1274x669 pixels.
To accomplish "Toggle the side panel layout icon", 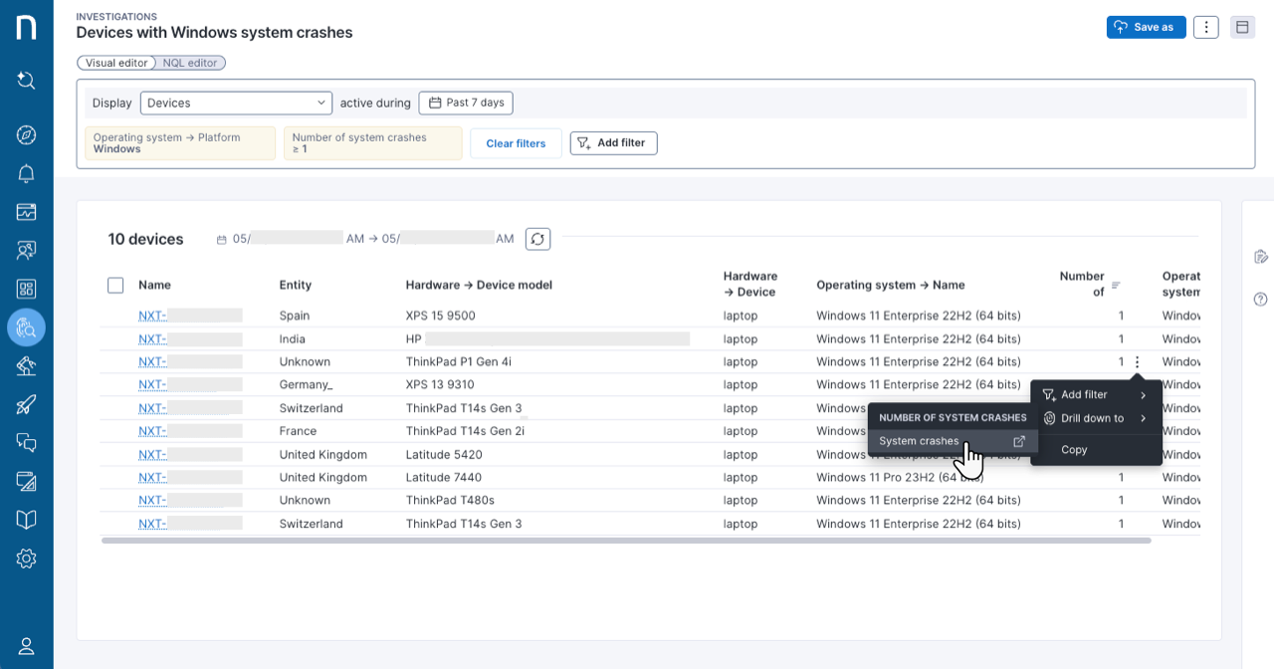I will coord(1242,27).
